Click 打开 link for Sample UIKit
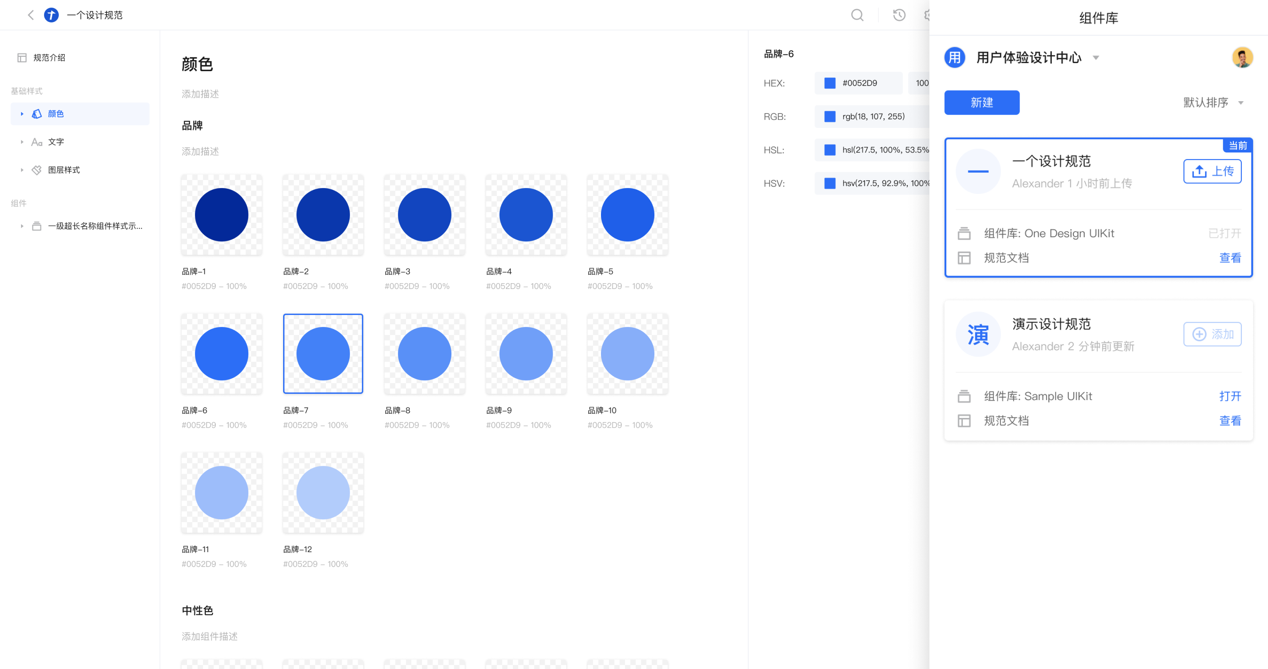This screenshot has width=1268, height=669. [x=1229, y=396]
